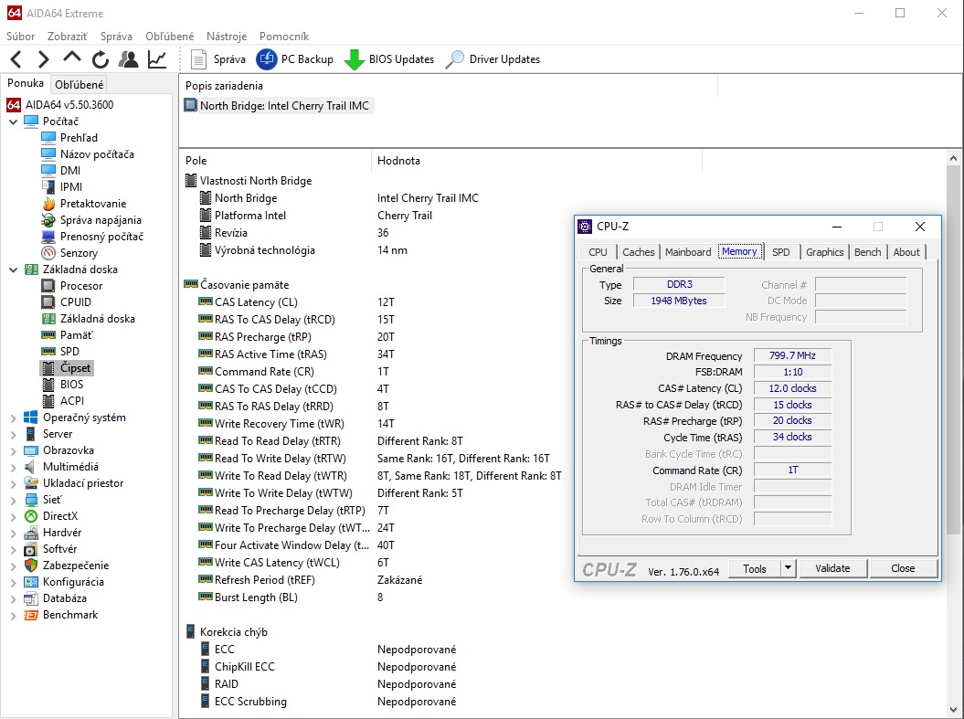
Task: Select the Čipset tree entry
Action: [75, 368]
